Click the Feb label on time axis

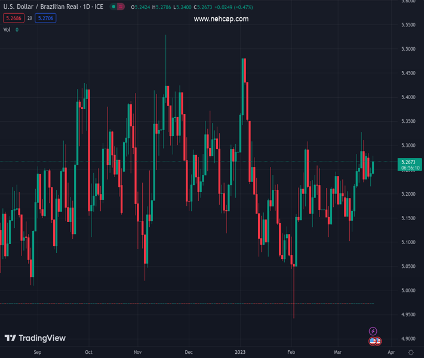[x=290, y=353]
